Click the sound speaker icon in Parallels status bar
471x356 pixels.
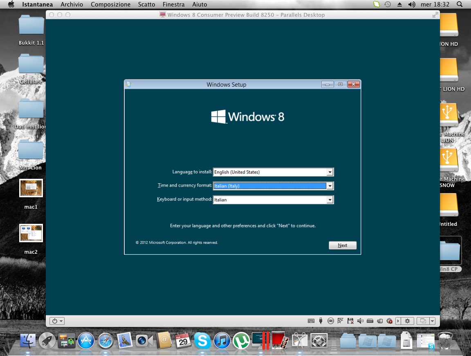(360, 321)
